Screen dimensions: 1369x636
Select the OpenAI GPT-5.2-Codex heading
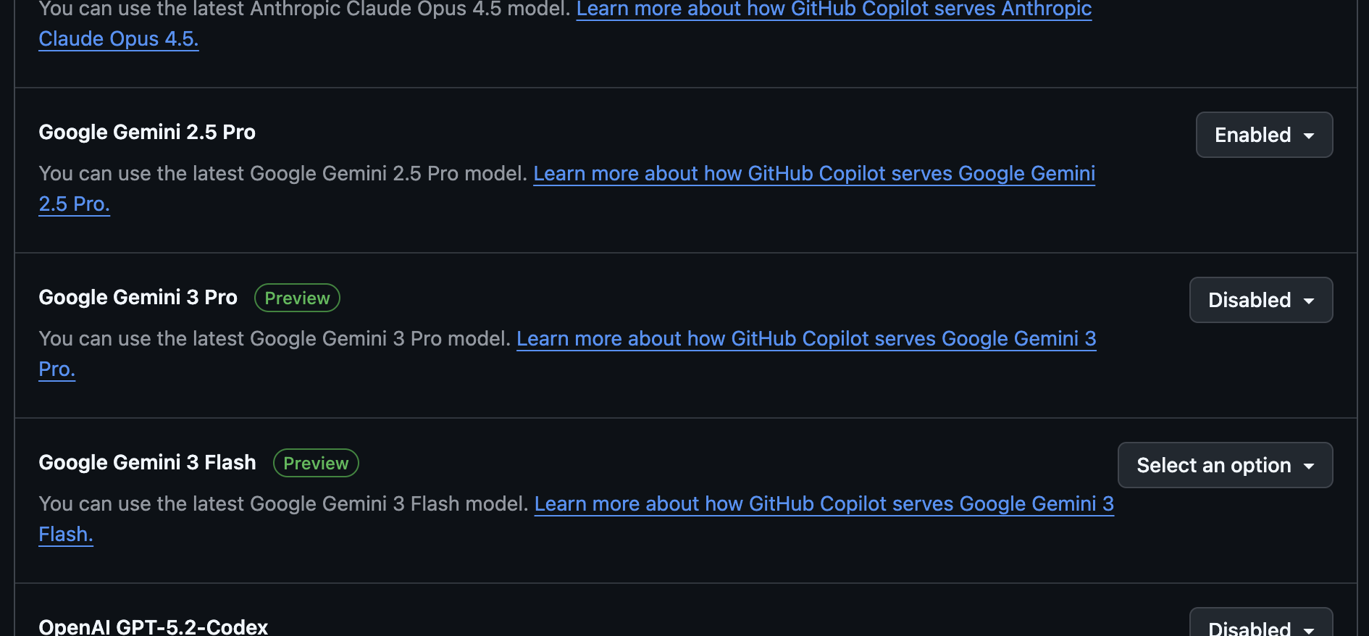pyautogui.click(x=153, y=626)
